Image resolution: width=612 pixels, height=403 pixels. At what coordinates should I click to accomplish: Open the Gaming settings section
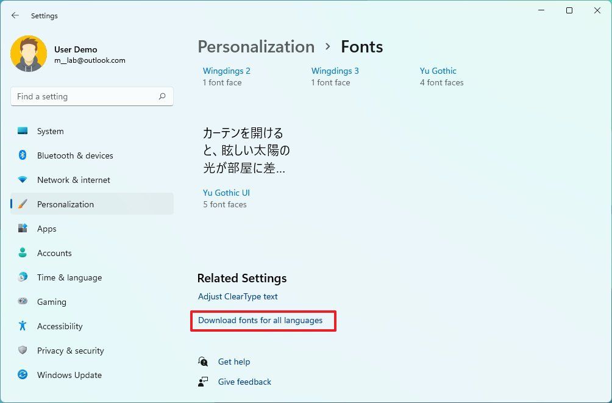(51, 302)
